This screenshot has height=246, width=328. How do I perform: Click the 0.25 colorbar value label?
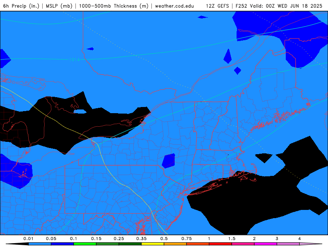(x=119, y=239)
